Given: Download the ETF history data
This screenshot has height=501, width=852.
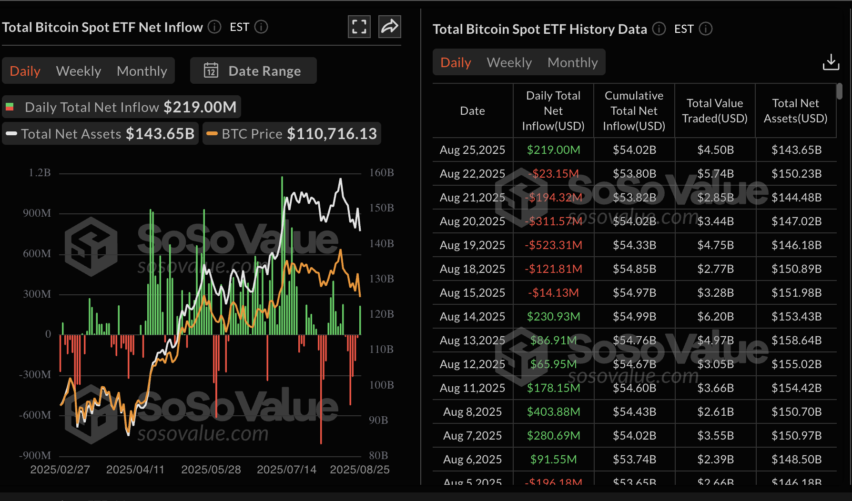Looking at the screenshot, I should (x=831, y=61).
